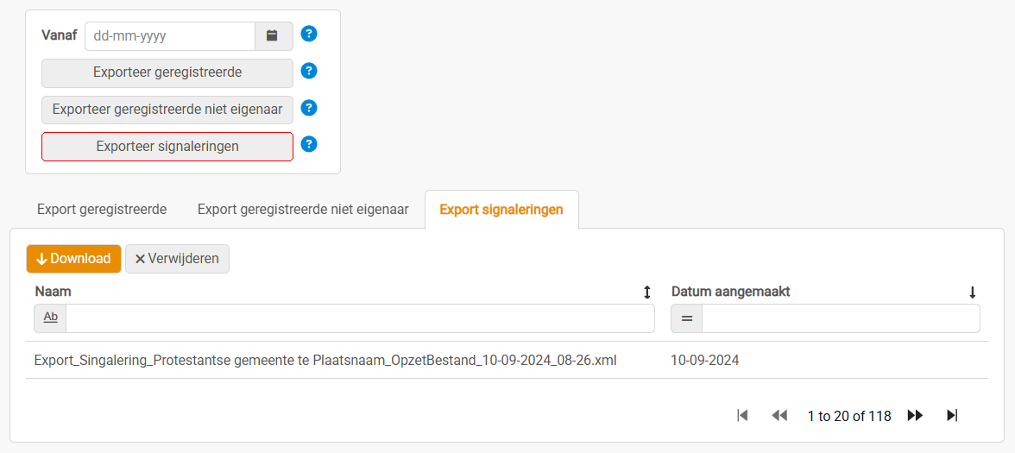Click help icon beside Exporteer geregistreerde button

(x=309, y=71)
